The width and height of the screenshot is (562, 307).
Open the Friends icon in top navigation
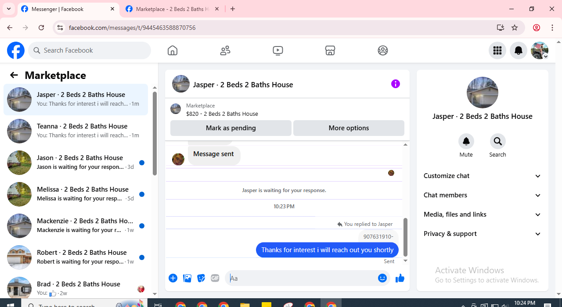pyautogui.click(x=225, y=50)
